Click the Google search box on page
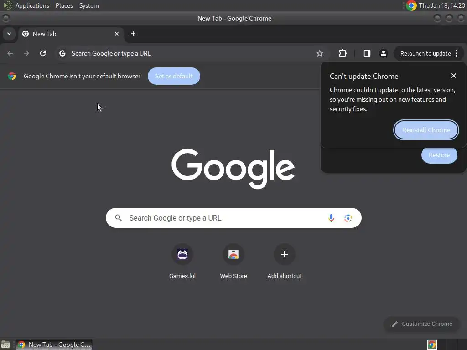467x350 pixels. (x=233, y=218)
